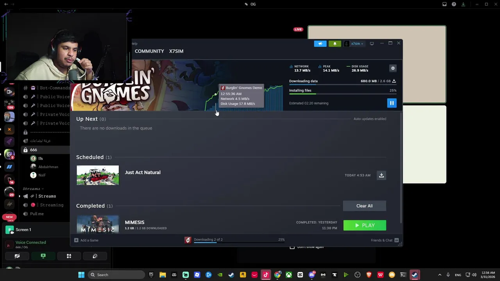The image size is (500, 281).
Task: Open Discord server with 135 badge
Action: click(9, 105)
